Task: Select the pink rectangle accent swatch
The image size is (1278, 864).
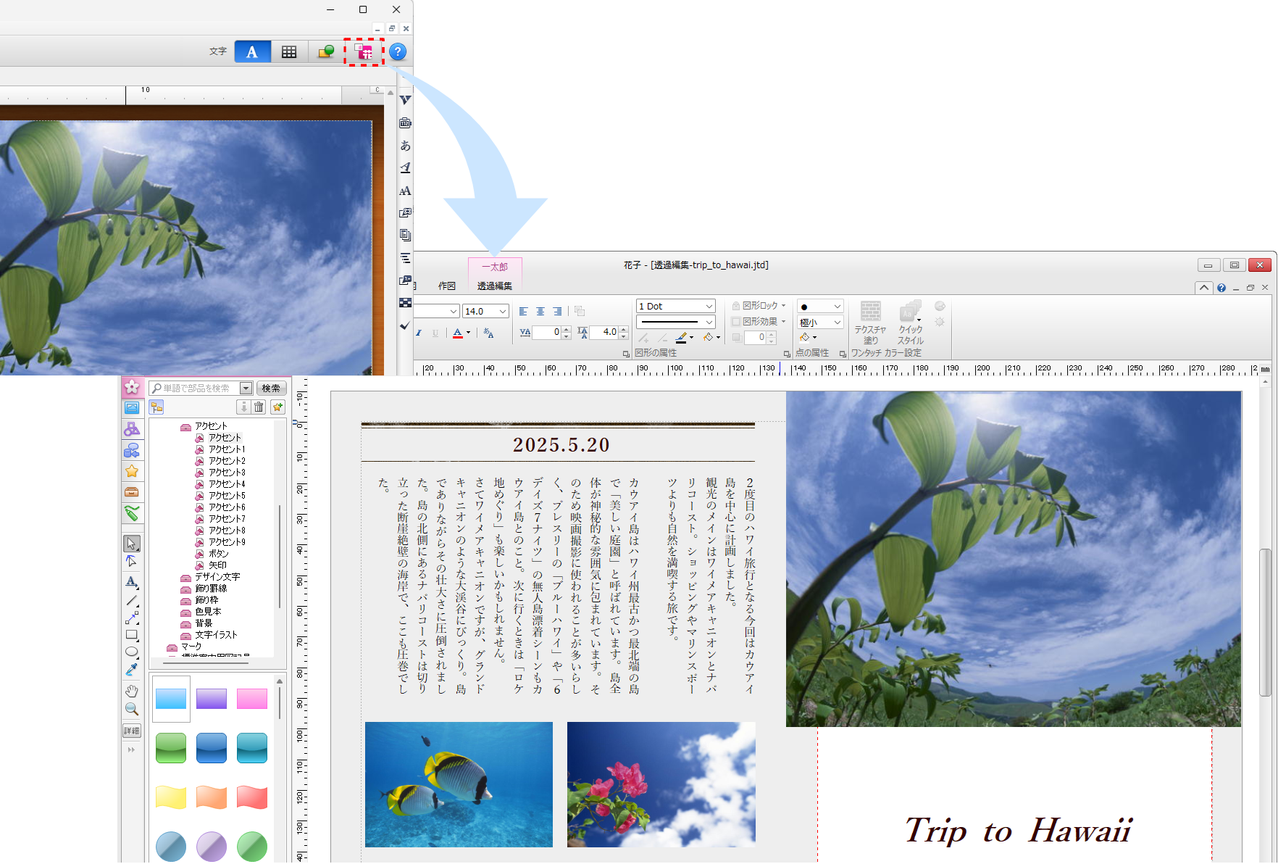Action: tap(252, 699)
